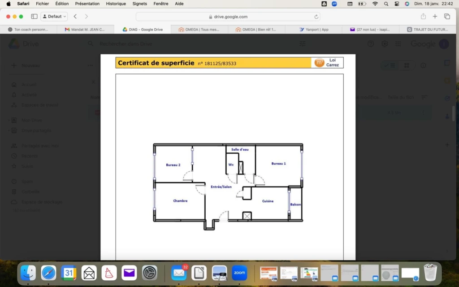Go forward with the Safari forward arrow

[x=87, y=17]
